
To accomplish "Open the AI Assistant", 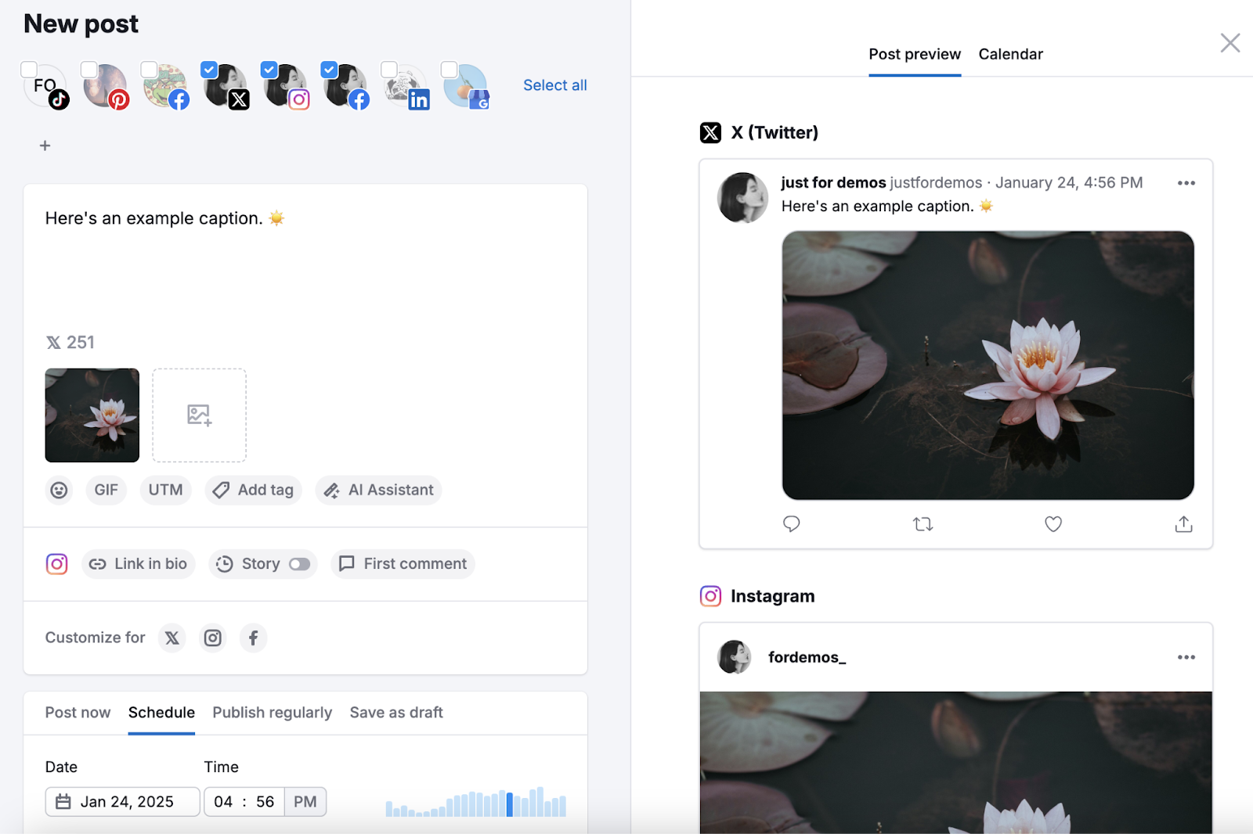I will pyautogui.click(x=378, y=490).
